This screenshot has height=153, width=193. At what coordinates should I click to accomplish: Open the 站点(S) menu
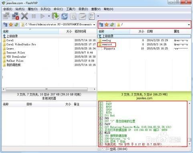click(x=20, y=9)
